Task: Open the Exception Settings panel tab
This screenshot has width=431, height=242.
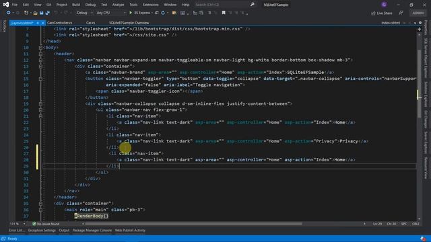Action: 42,231
